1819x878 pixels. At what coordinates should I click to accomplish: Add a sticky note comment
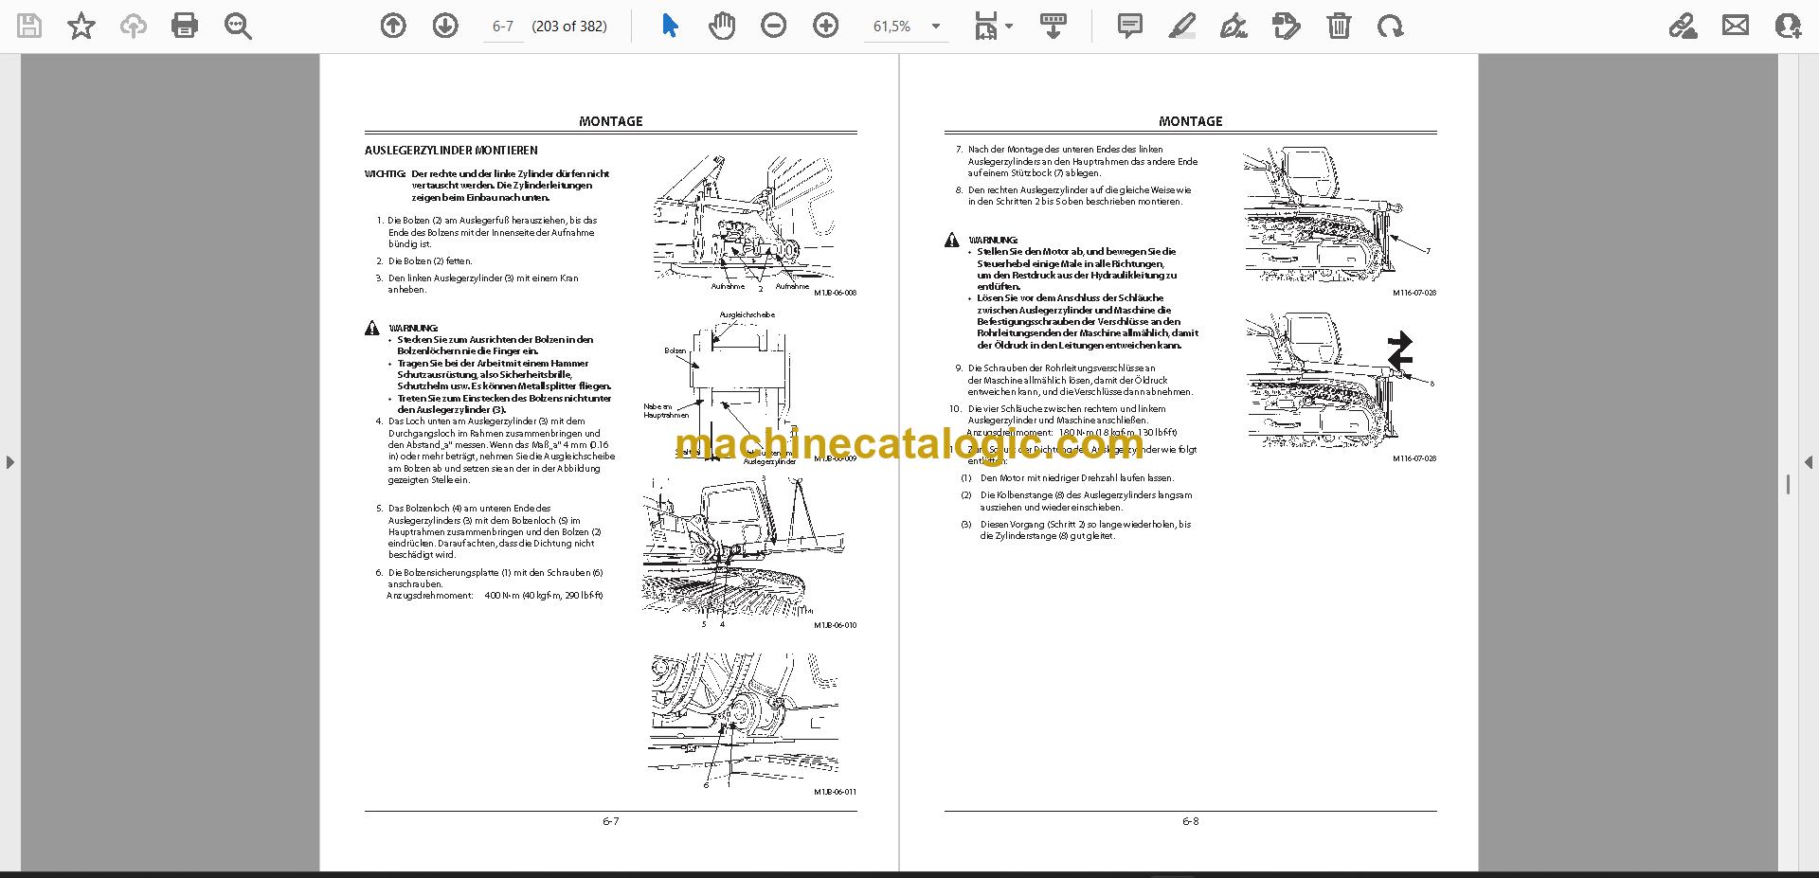(x=1129, y=26)
